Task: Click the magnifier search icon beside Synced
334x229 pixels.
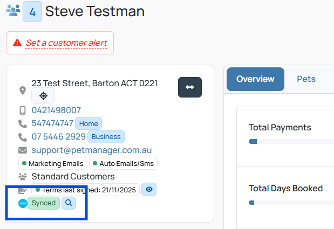Action: 69,203
